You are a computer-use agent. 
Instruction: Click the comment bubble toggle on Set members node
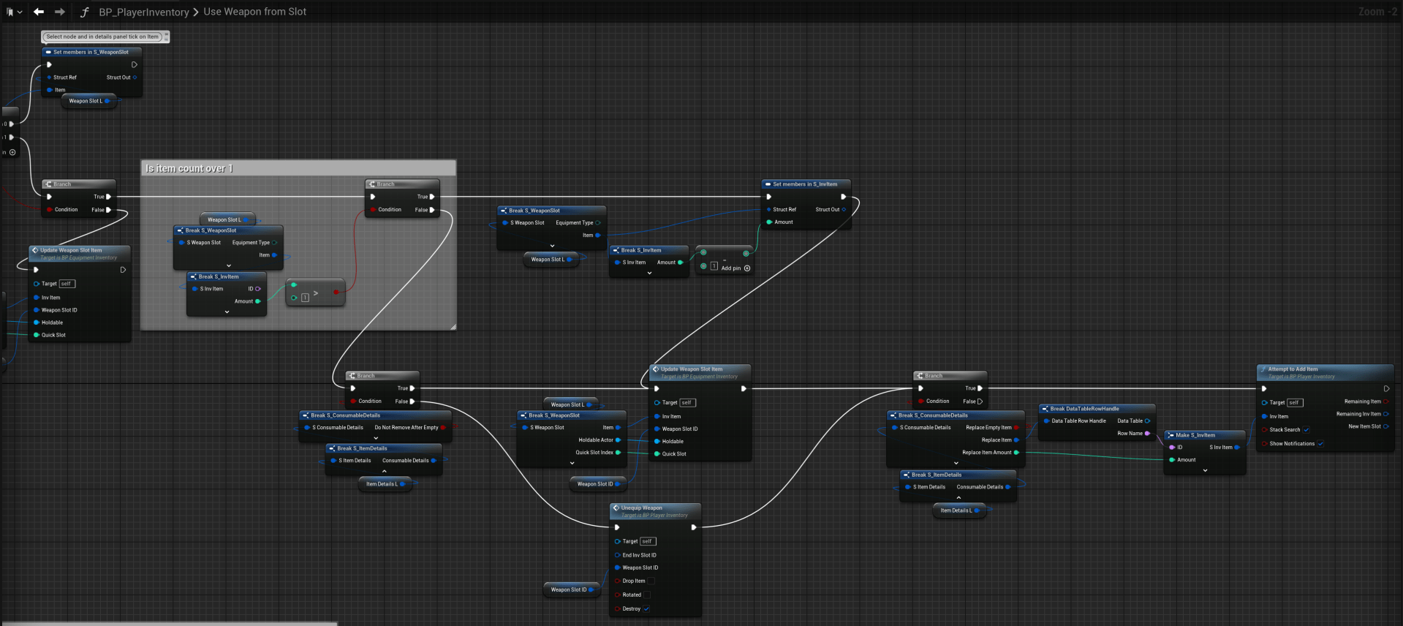[x=166, y=36]
